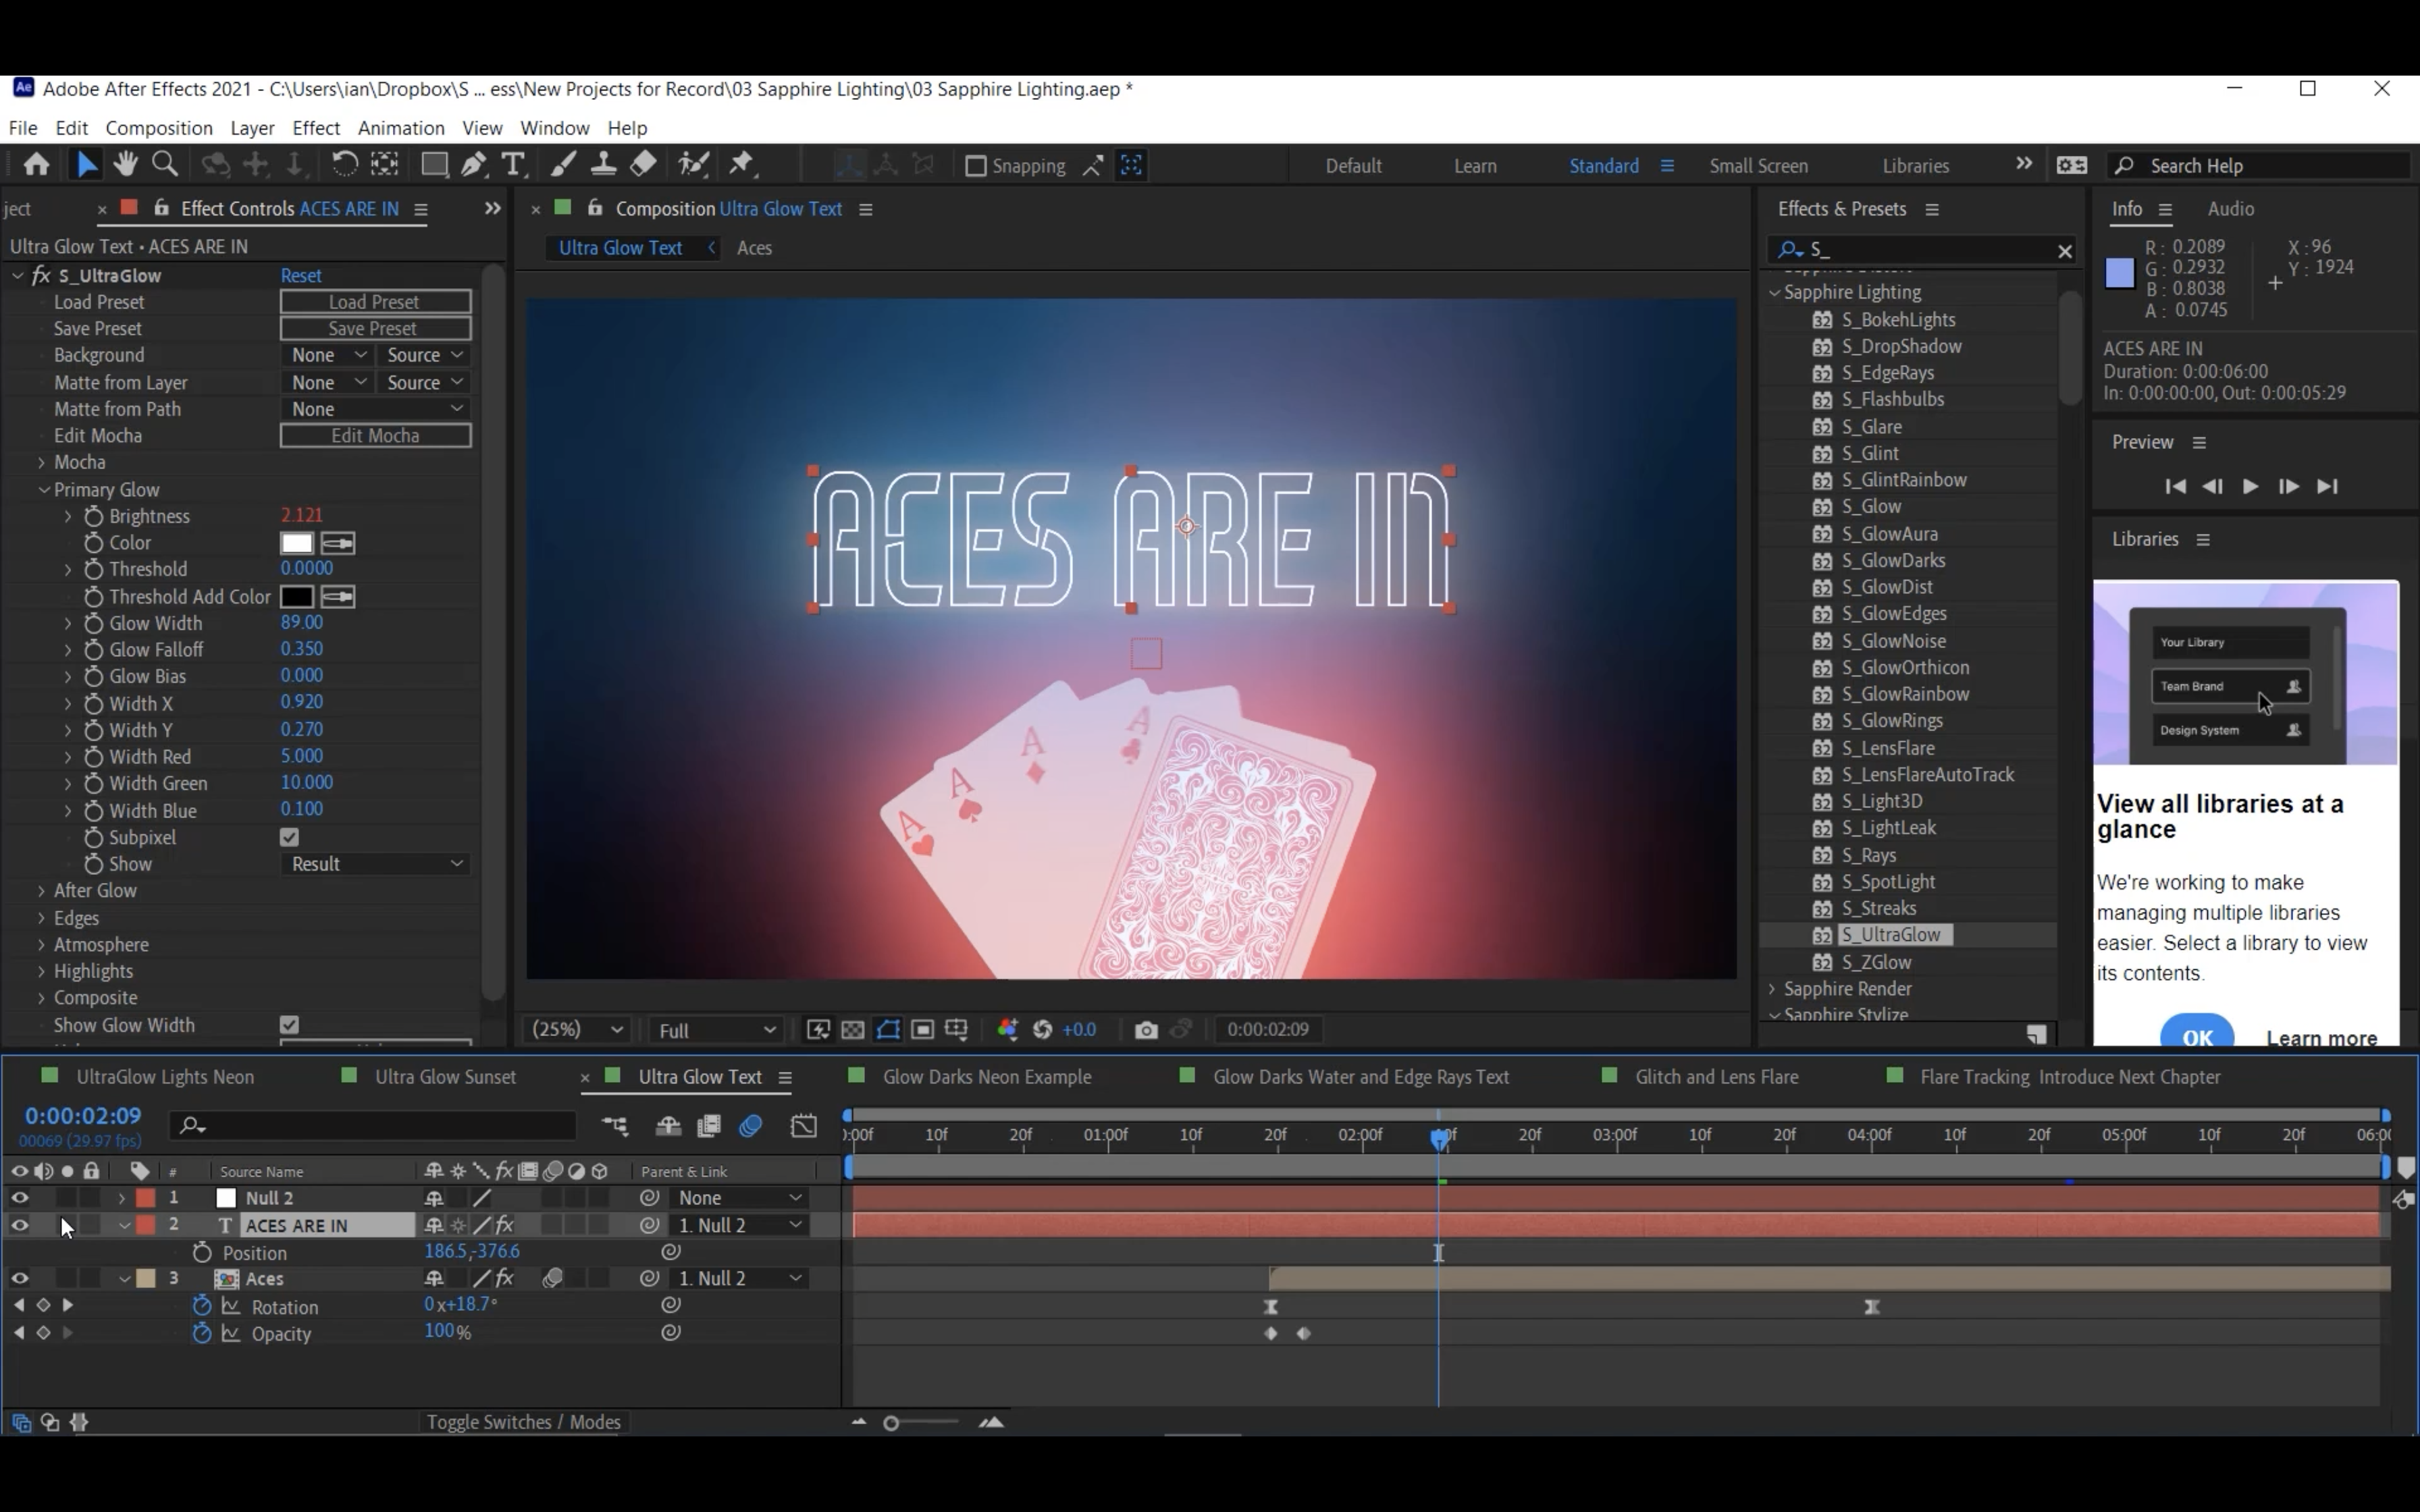Select the Roto Brush tool
This screenshot has height=1512, width=2420.
point(693,165)
